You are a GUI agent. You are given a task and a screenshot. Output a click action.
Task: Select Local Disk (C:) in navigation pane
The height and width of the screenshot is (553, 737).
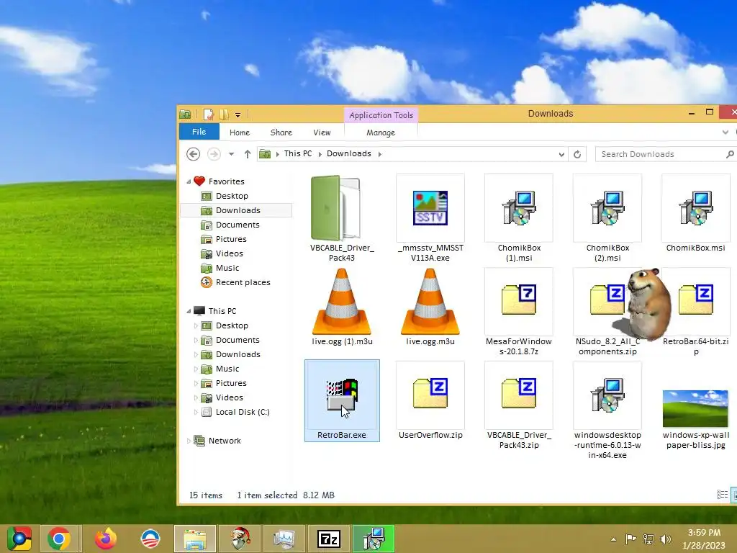[242, 412]
